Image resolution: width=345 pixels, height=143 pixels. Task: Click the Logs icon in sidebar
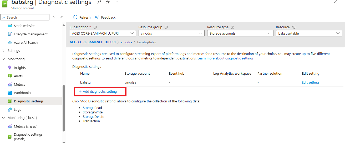(x=10, y=109)
